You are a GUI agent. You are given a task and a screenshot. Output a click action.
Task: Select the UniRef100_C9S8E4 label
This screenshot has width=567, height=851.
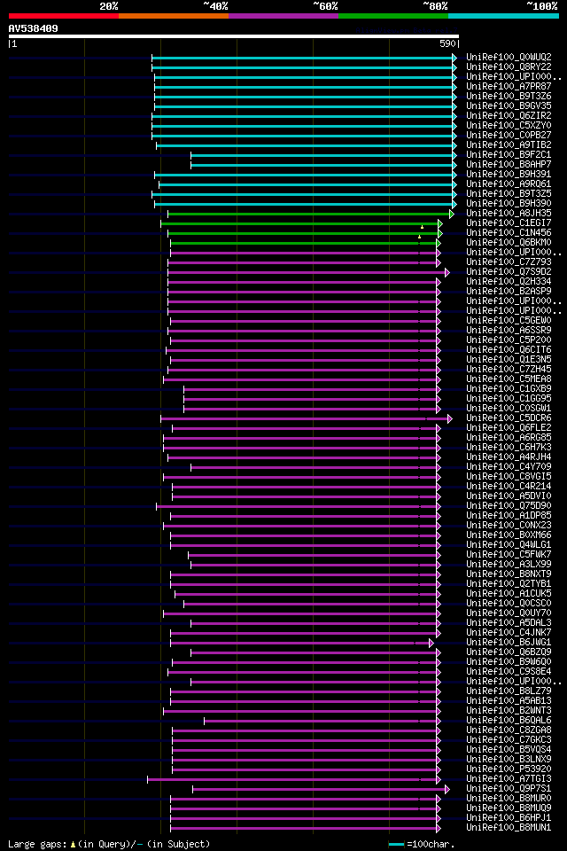(x=509, y=673)
